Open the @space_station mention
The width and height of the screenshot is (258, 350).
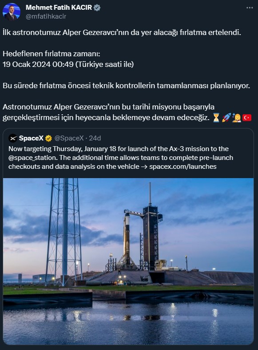[33, 158]
